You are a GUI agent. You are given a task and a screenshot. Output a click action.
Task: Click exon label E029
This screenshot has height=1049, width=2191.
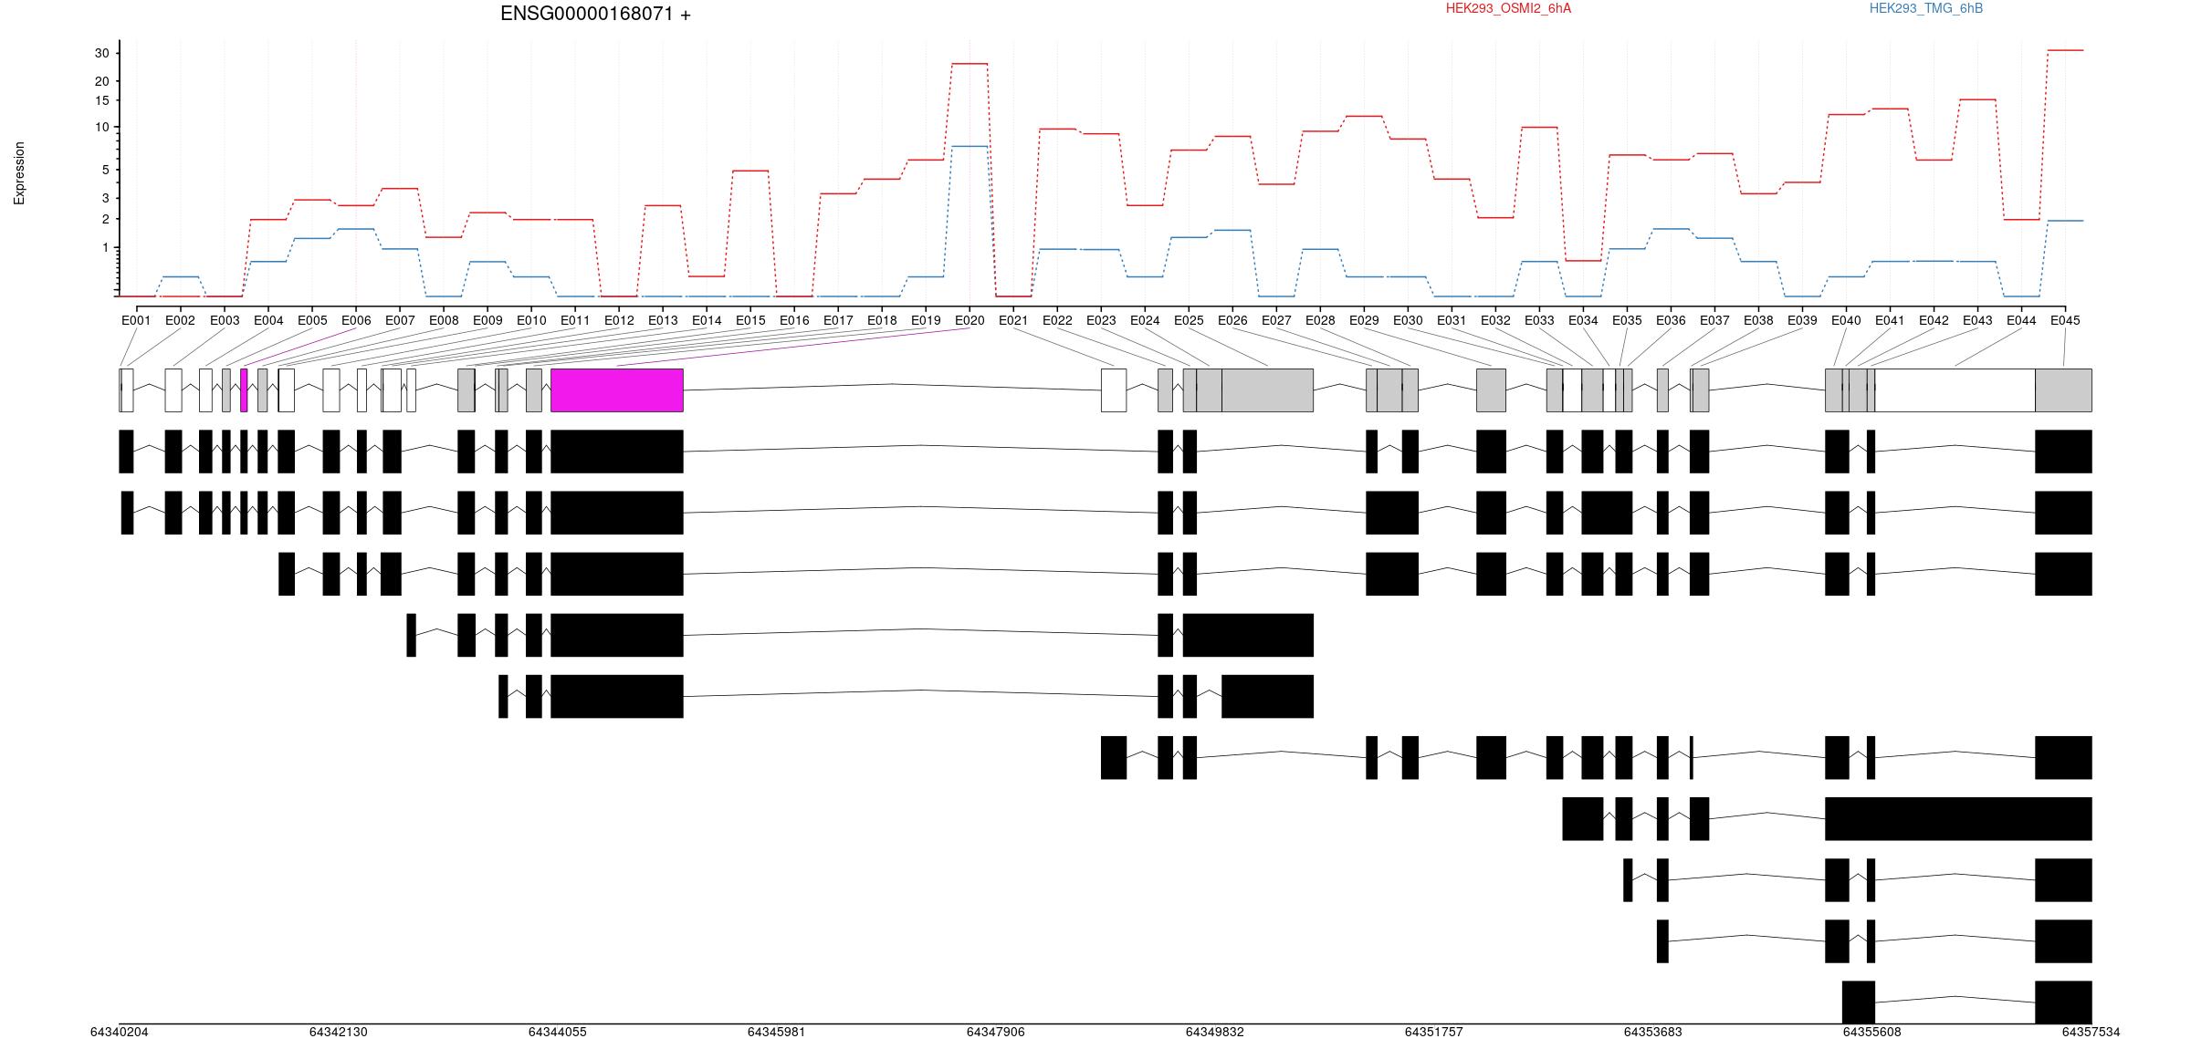click(x=1364, y=320)
